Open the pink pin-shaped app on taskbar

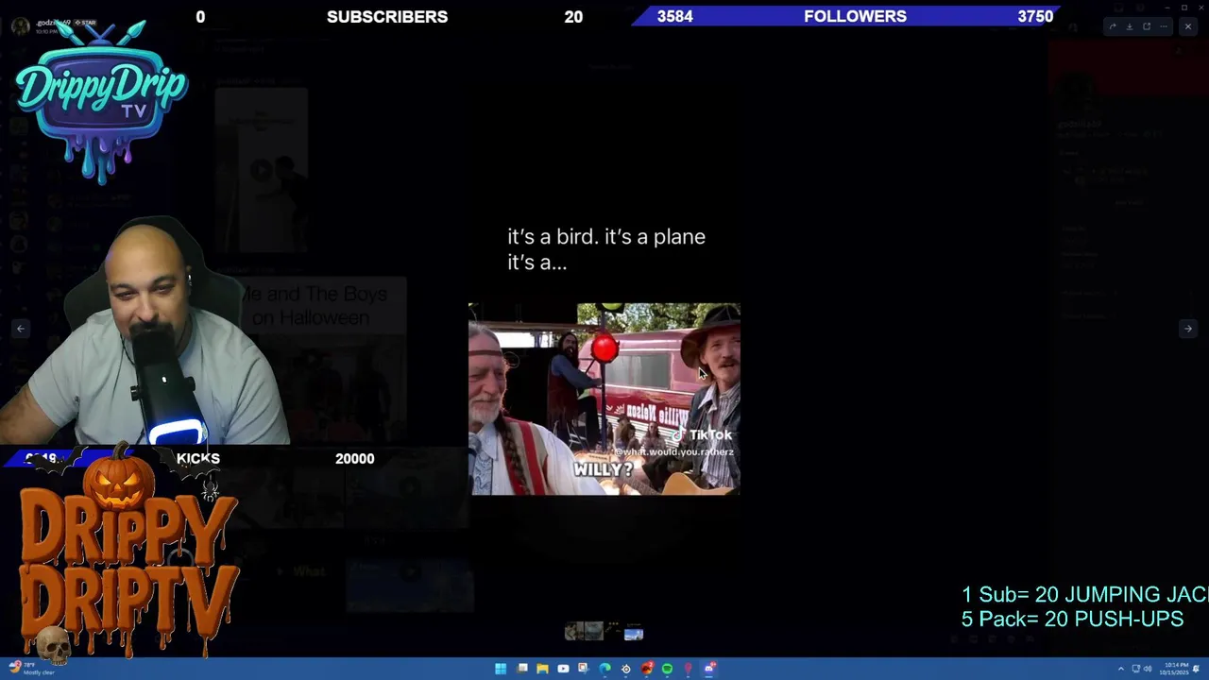688,669
